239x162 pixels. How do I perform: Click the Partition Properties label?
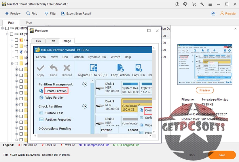coord(58,120)
